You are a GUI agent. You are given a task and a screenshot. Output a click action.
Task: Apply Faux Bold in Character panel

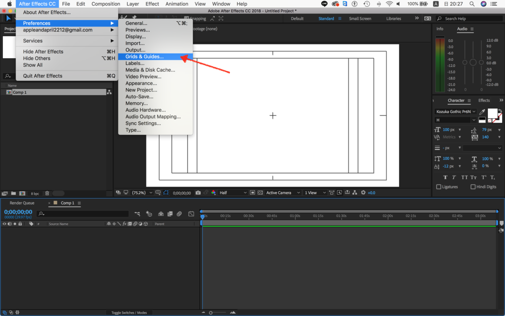coord(444,177)
